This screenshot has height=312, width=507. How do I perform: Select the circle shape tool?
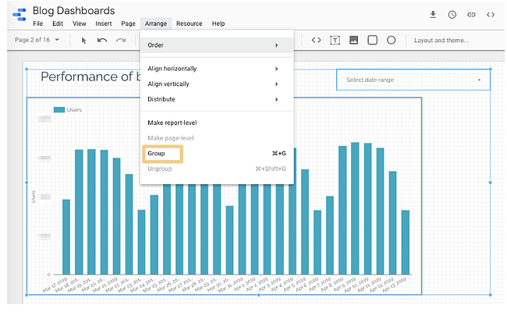click(x=392, y=40)
